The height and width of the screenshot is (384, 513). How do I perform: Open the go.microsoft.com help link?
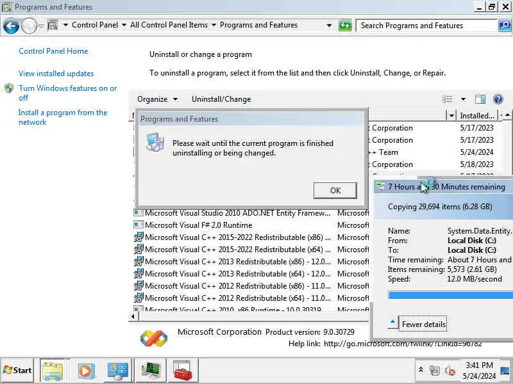pyautogui.click(x=403, y=344)
